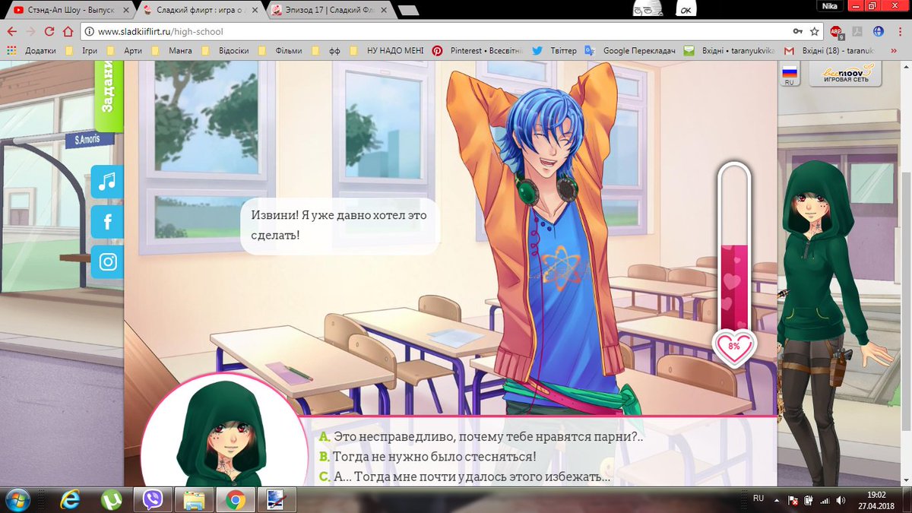912x513 pixels.
Task: Close the Эпизод 17 tab
Action: 385,10
